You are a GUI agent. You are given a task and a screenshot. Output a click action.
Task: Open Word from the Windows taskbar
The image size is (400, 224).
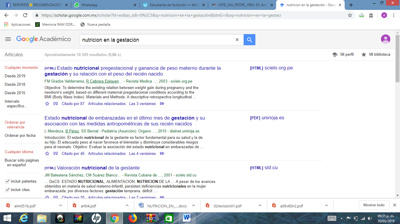pos(187,218)
